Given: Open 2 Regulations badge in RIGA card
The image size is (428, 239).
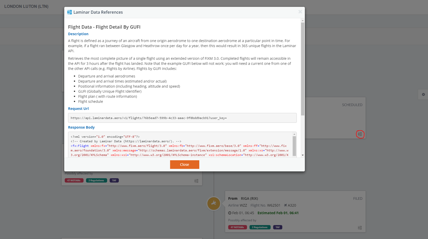Looking at the screenshot, I should [x=260, y=227].
